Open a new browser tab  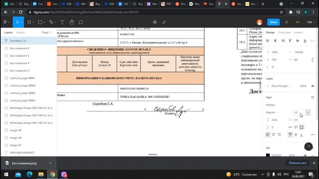pos(263,4)
